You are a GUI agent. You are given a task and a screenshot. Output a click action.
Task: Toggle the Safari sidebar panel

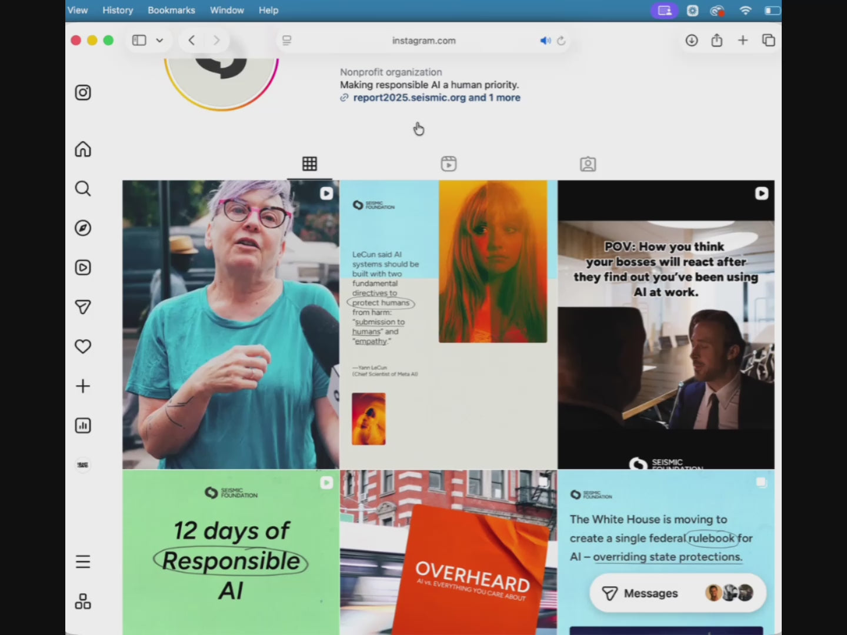139,41
